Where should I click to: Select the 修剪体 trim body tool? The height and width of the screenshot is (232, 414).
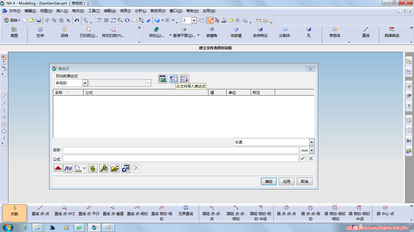click(335, 32)
